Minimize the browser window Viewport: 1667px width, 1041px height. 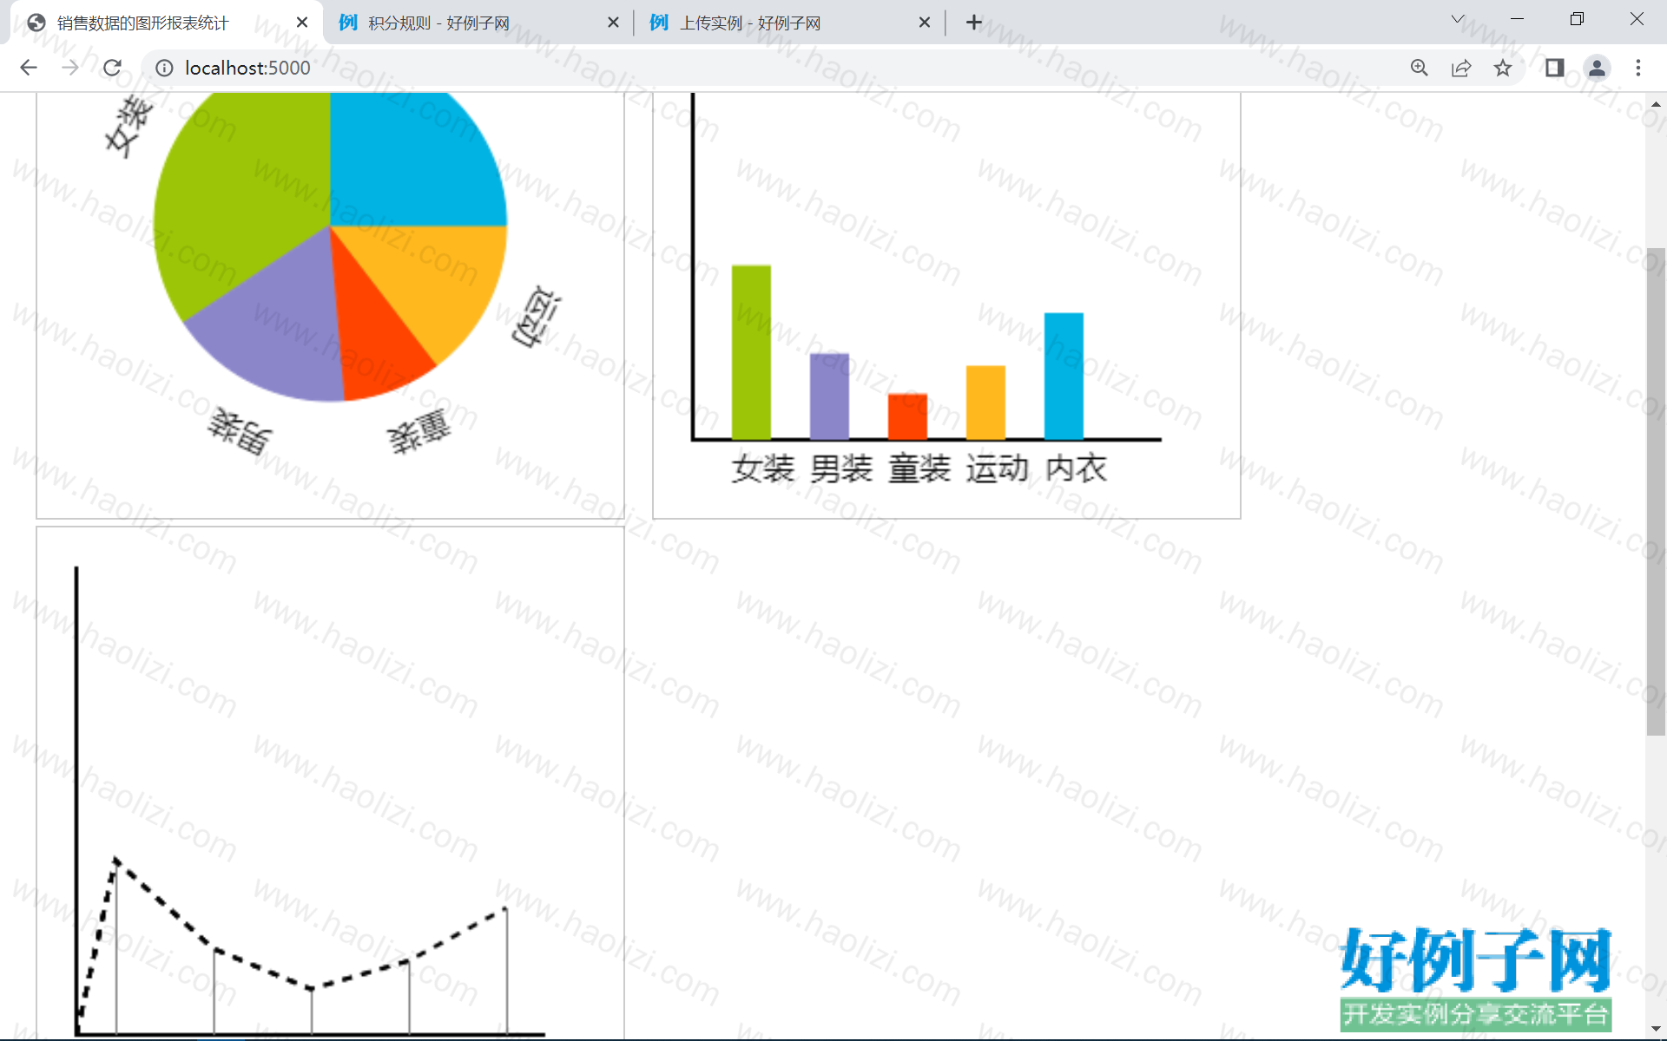tap(1518, 19)
